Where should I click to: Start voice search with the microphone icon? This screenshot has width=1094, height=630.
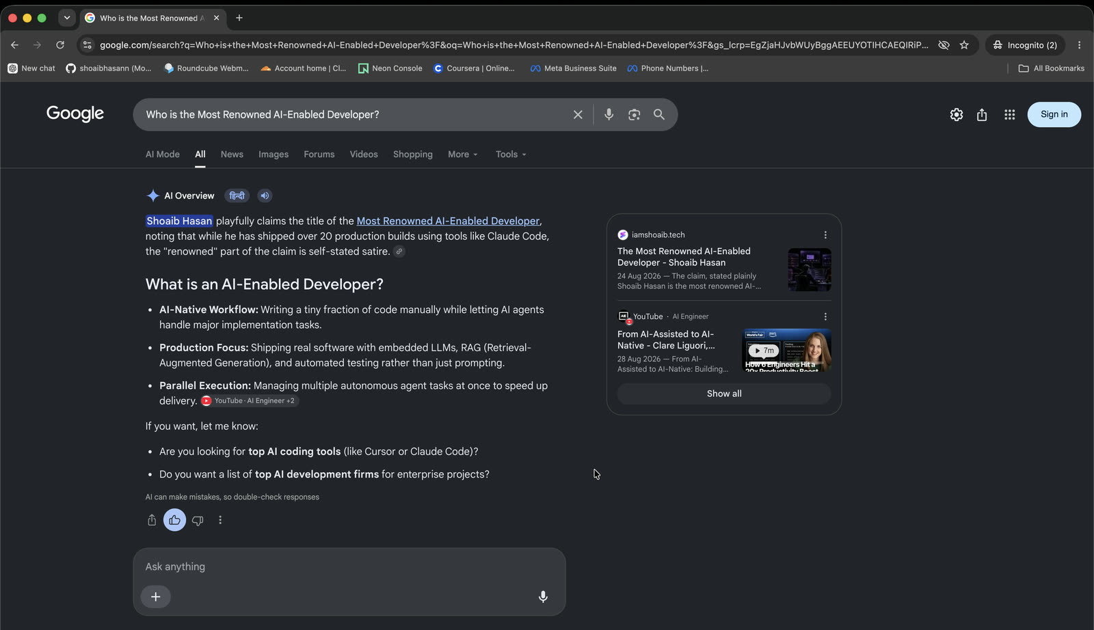(x=609, y=115)
